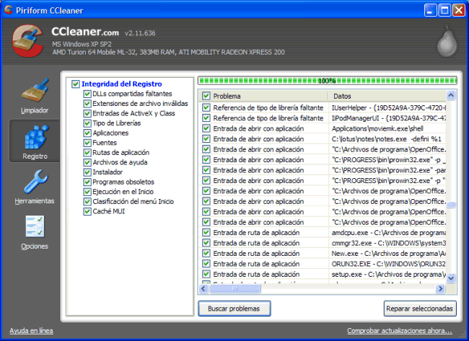
Task: Uncheck Instalador checkbox
Action: pos(87,172)
